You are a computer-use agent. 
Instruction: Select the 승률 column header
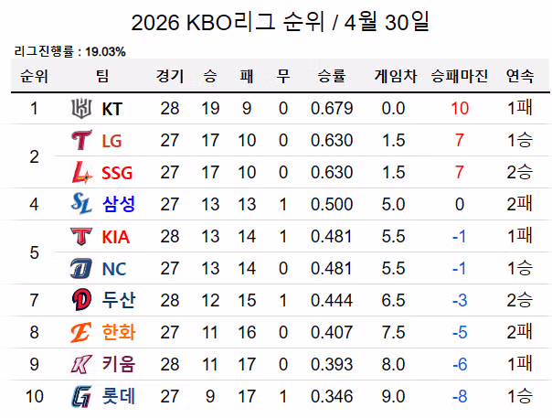(331, 76)
